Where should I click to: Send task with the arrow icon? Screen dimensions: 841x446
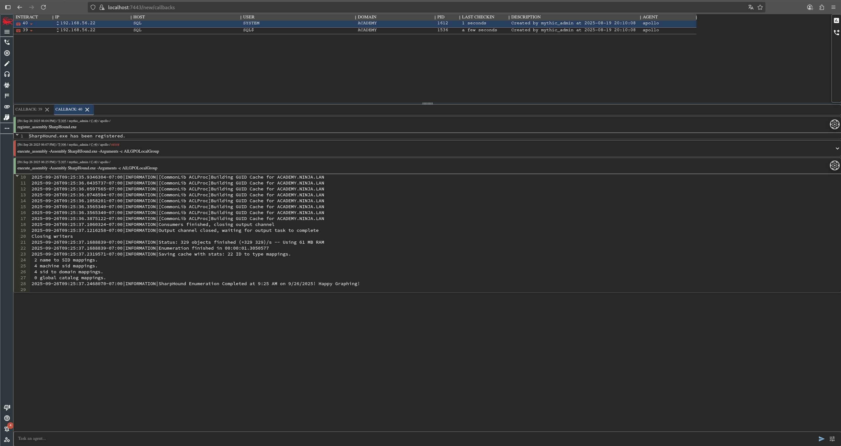(x=821, y=439)
